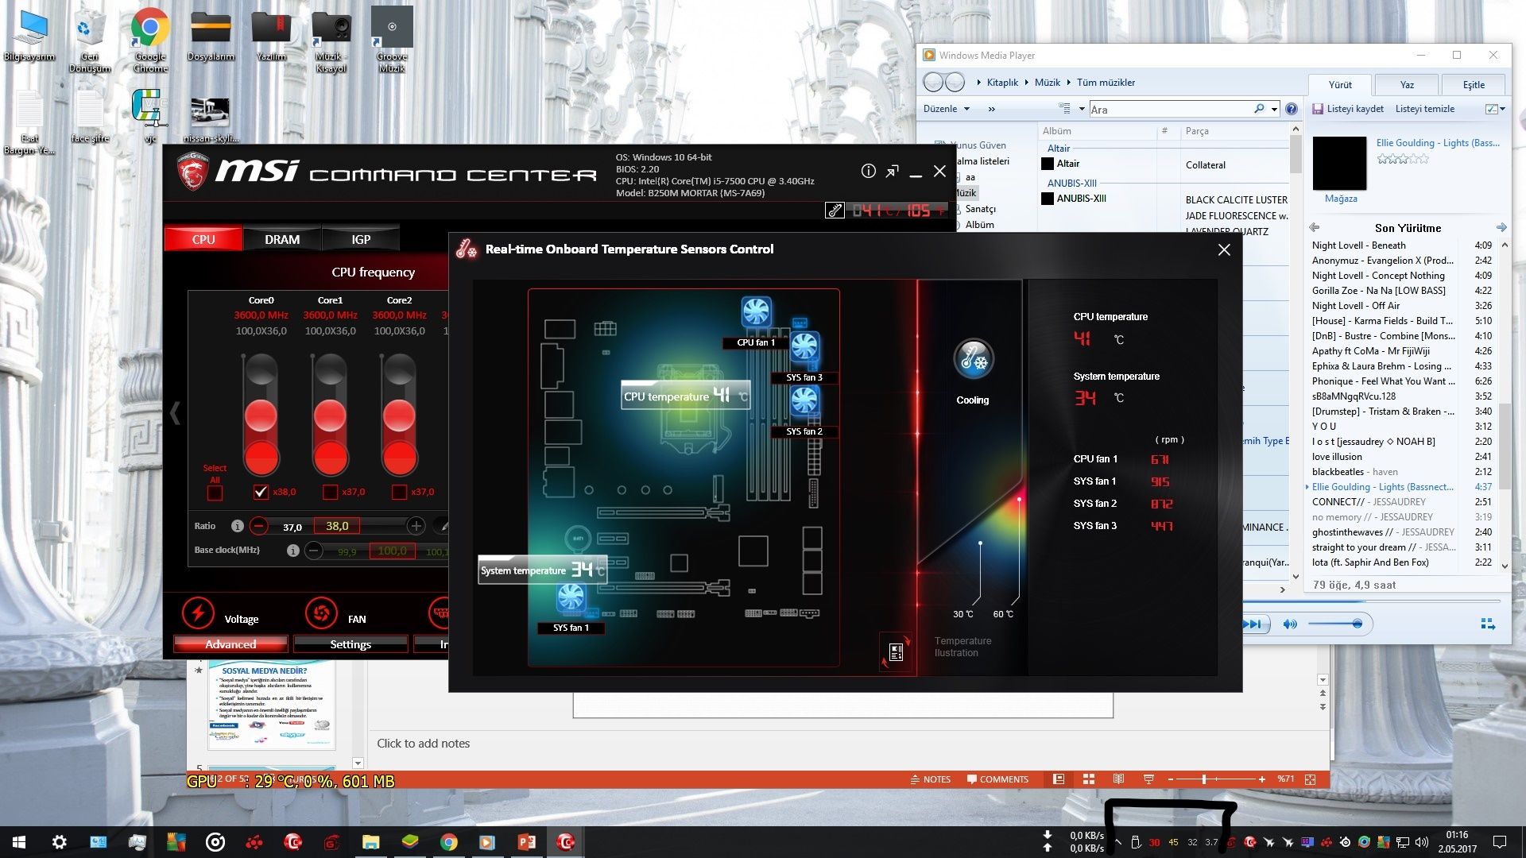Screen dimensions: 1526x858
Task: Click the Listeyi temizle link
Action: click(1424, 109)
